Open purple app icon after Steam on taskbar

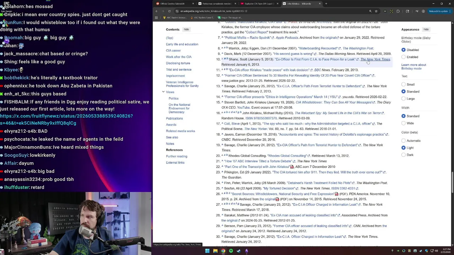pyautogui.click(x=247, y=251)
